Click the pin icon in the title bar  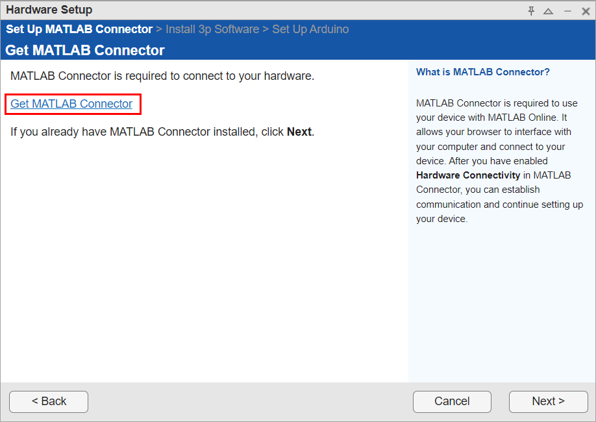[531, 11]
